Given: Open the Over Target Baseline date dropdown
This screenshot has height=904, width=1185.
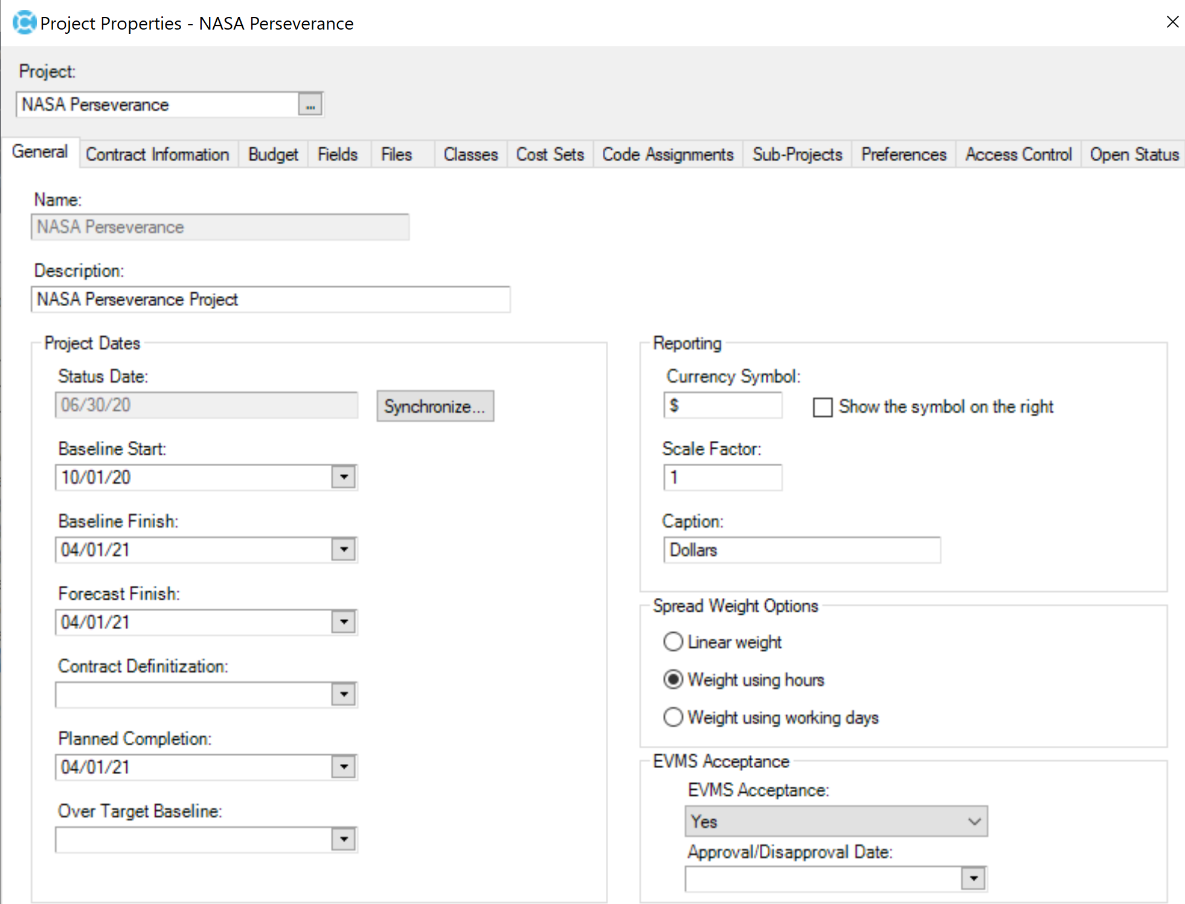Looking at the screenshot, I should tap(344, 839).
